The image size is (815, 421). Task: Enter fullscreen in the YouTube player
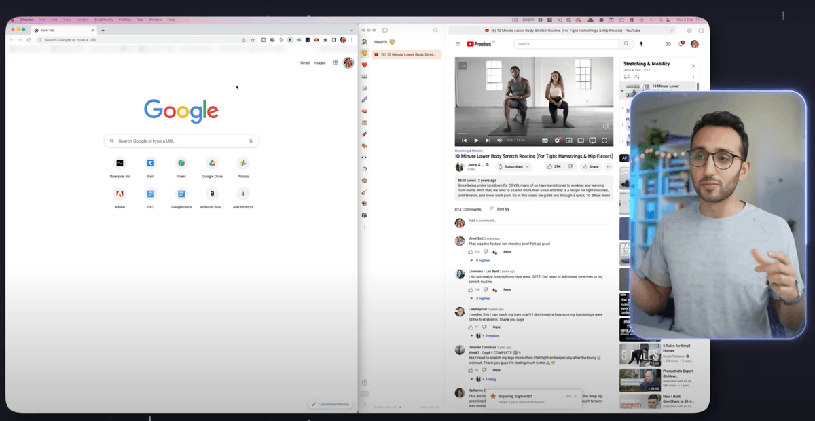(604, 141)
